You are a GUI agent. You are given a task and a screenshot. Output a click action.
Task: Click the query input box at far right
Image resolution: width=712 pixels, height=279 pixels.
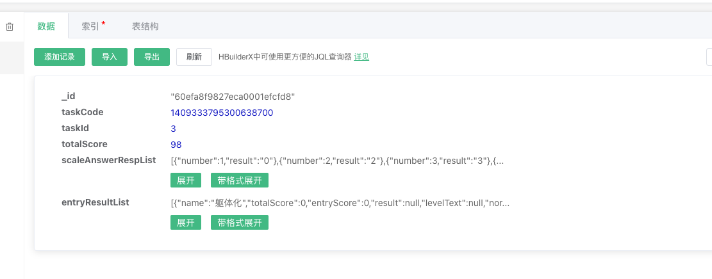coord(709,57)
